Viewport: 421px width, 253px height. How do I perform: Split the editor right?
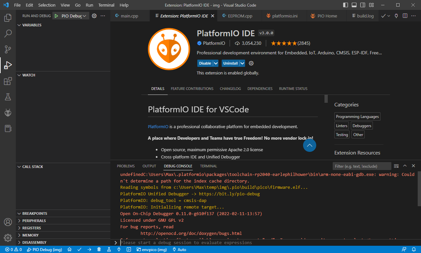click(x=405, y=16)
